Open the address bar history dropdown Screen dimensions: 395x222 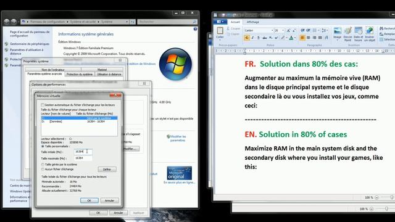pyautogui.click(x=127, y=22)
